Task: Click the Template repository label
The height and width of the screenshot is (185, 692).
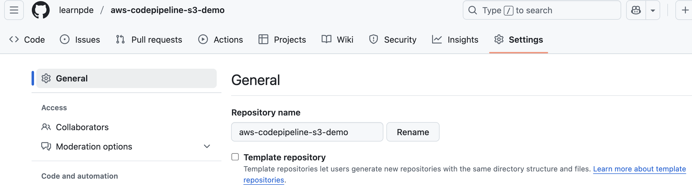Action: click(285, 157)
